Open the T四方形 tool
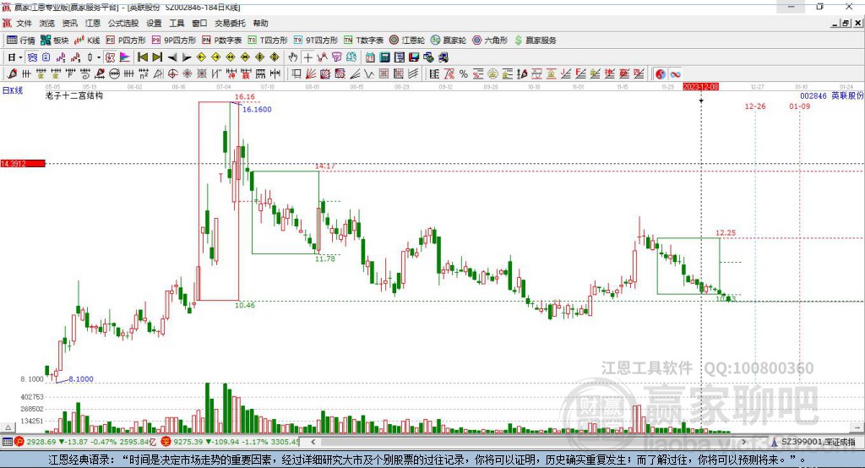 click(x=268, y=41)
